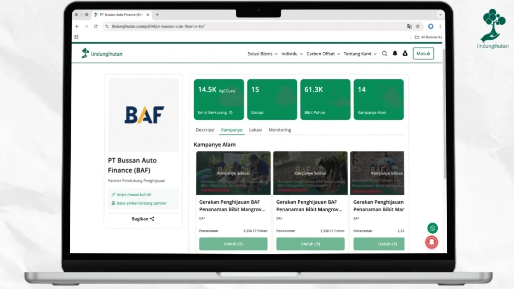Open second campaign thumbnail with 3,330.15 Pohon
Viewport: 514px width, 289px height.
310,173
